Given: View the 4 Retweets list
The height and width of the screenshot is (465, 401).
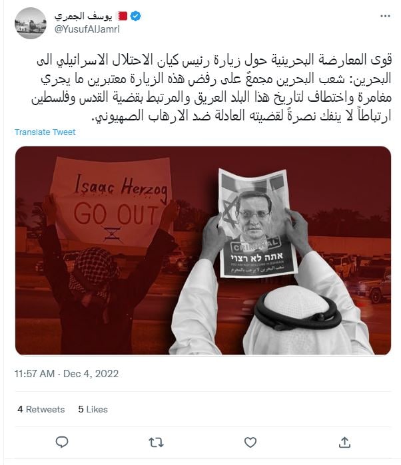Looking at the screenshot, I should click(41, 409).
